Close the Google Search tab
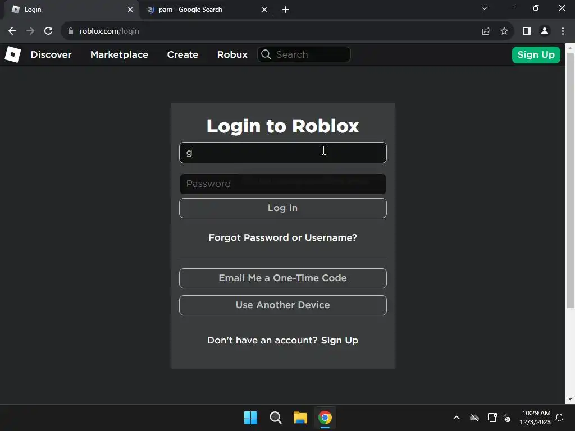575x431 pixels. coord(264,10)
